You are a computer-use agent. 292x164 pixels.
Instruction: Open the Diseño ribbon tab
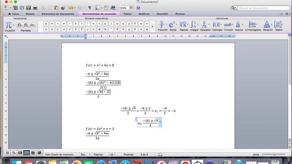(x=30, y=14)
